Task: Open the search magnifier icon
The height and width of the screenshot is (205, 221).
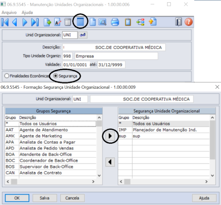Action: click(103, 22)
